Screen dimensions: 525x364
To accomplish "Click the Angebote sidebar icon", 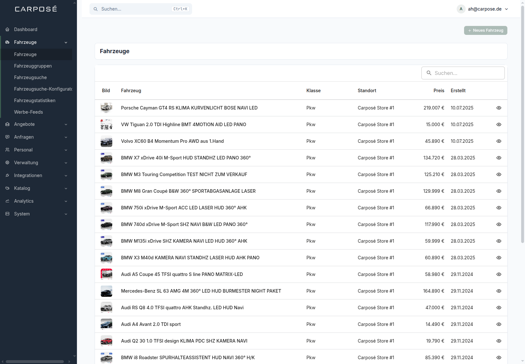I will pos(7,124).
